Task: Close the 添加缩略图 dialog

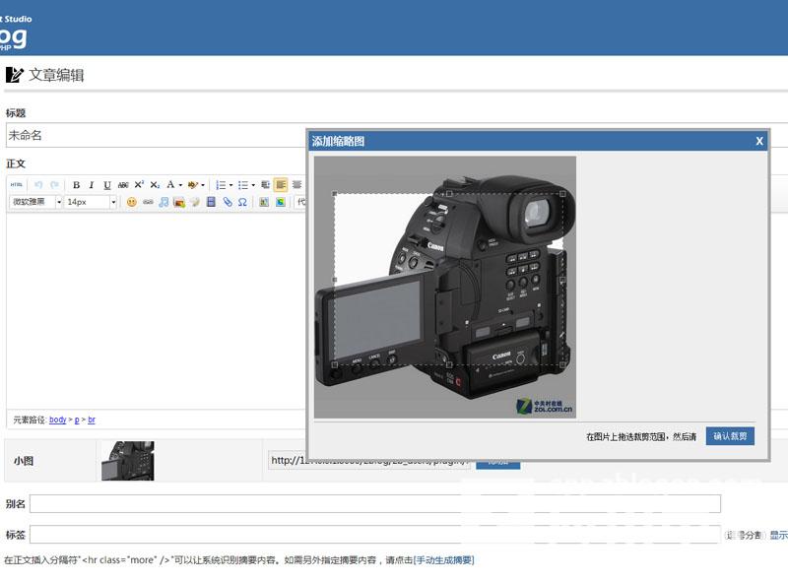Action: click(x=759, y=141)
